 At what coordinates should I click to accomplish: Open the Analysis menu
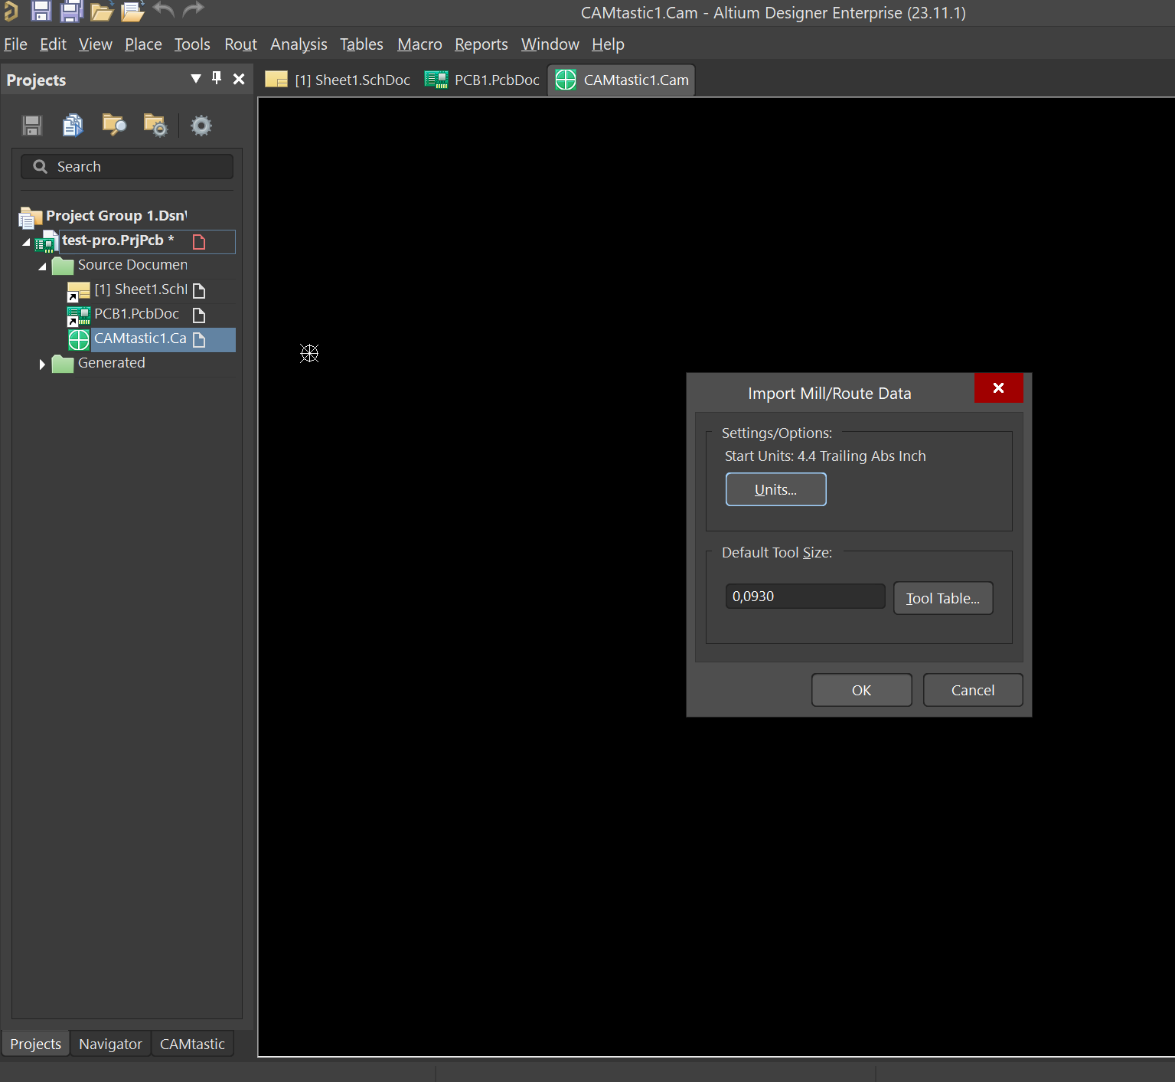pyautogui.click(x=298, y=44)
